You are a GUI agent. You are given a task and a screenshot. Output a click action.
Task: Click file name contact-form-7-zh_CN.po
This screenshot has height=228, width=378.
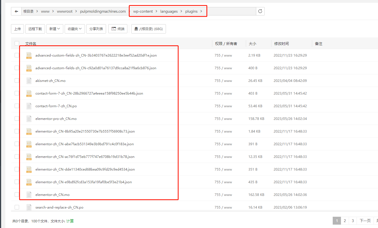coord(56,106)
